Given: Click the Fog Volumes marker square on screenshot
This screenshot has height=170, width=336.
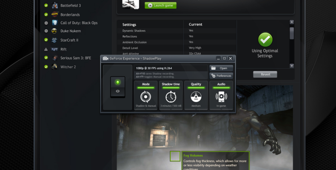Looking at the screenshot, I should pyautogui.click(x=175, y=156).
